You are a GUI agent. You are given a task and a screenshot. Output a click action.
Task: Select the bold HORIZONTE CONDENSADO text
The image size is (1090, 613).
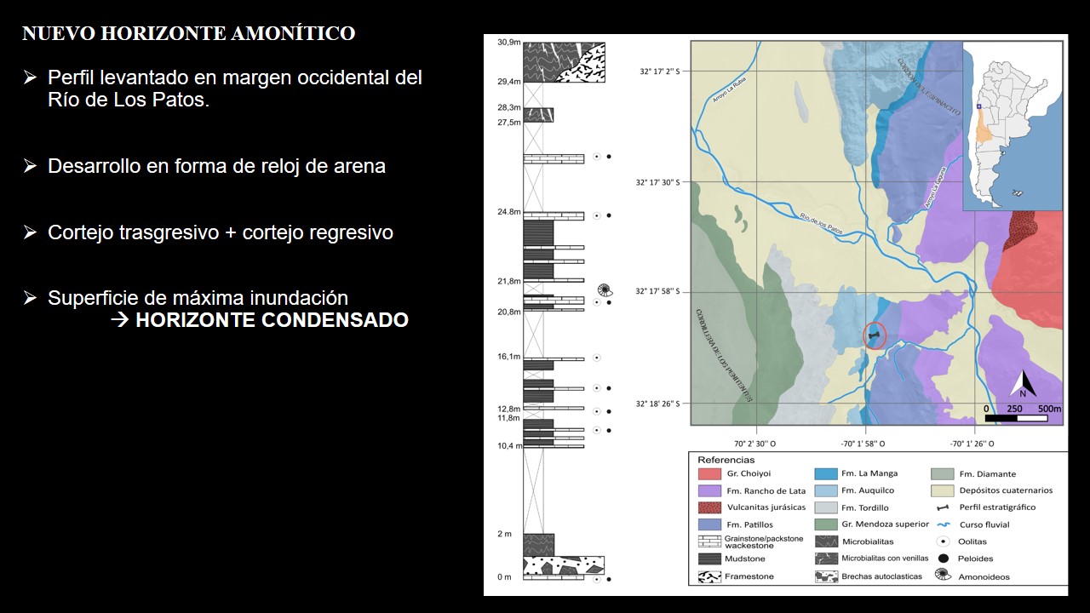click(272, 321)
